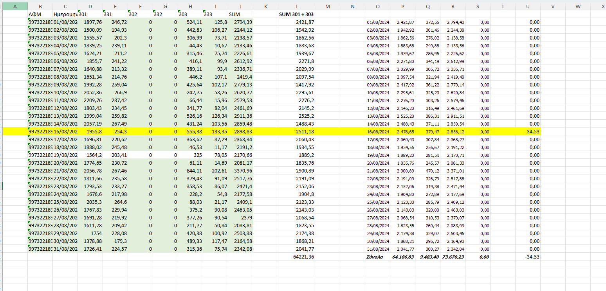Select the 'SUM 301 + 303' header cell
The width and height of the screenshot is (606, 291).
click(297, 14)
